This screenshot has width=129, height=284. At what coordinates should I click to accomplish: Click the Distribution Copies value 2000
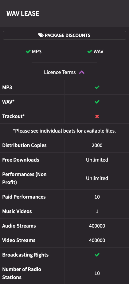97,145
